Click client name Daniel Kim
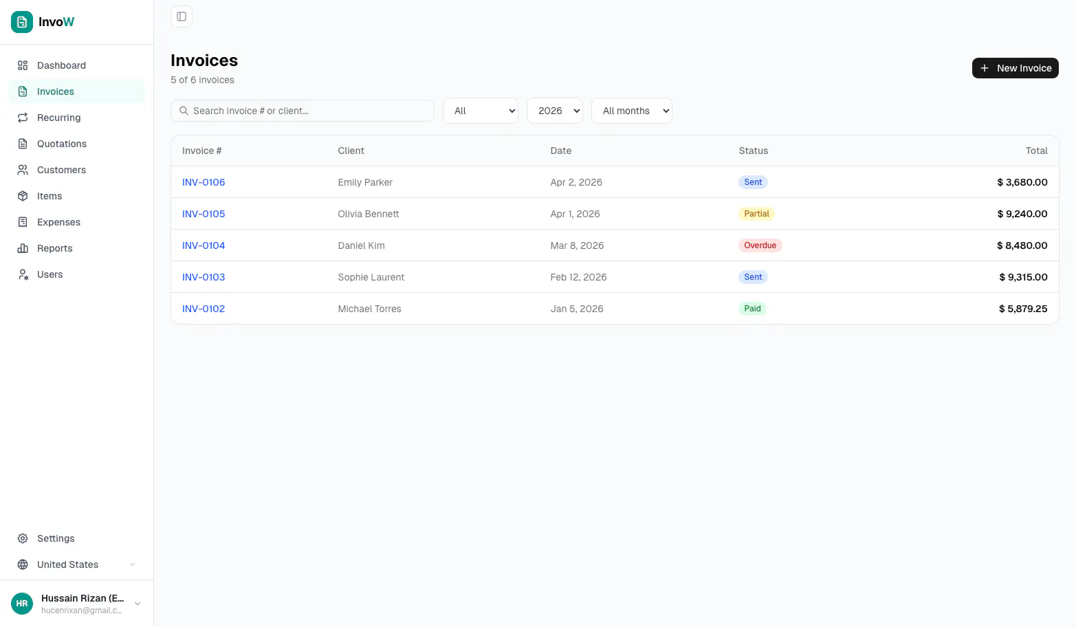This screenshot has height=627, width=1076. coord(361,245)
